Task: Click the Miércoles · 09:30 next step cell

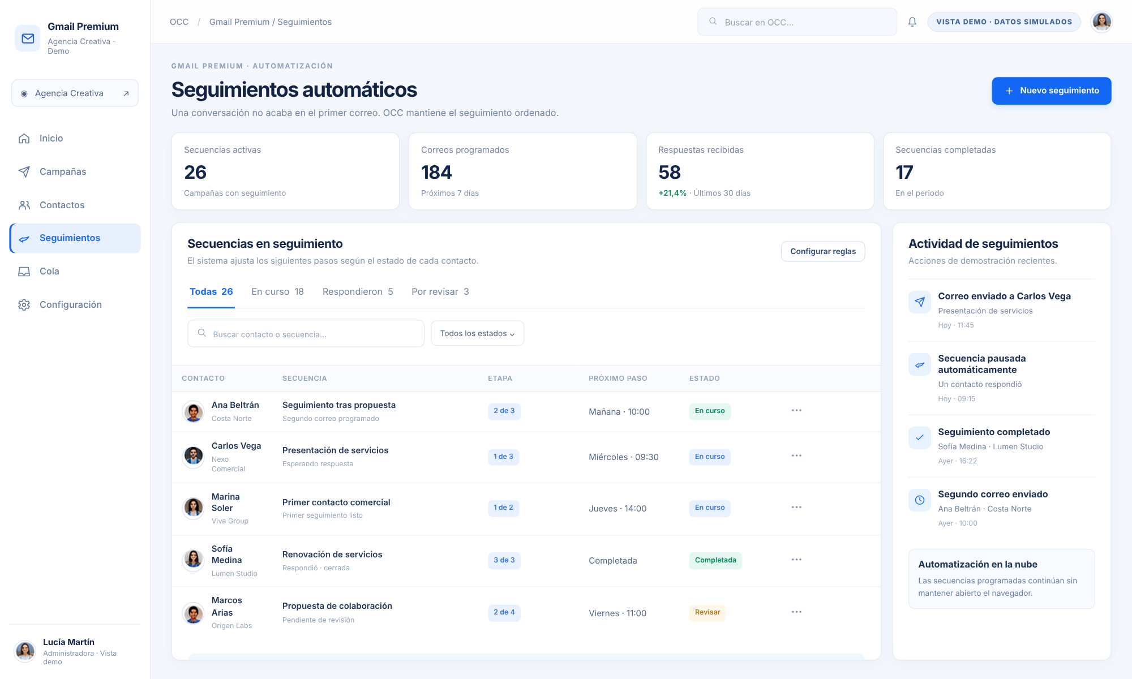Action: click(623, 457)
